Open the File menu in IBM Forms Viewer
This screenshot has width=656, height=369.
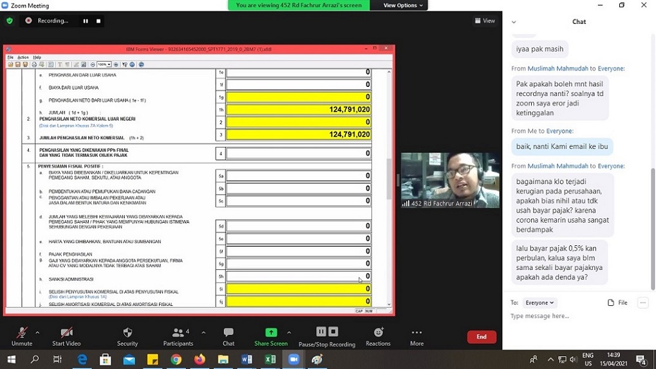pyautogui.click(x=10, y=57)
